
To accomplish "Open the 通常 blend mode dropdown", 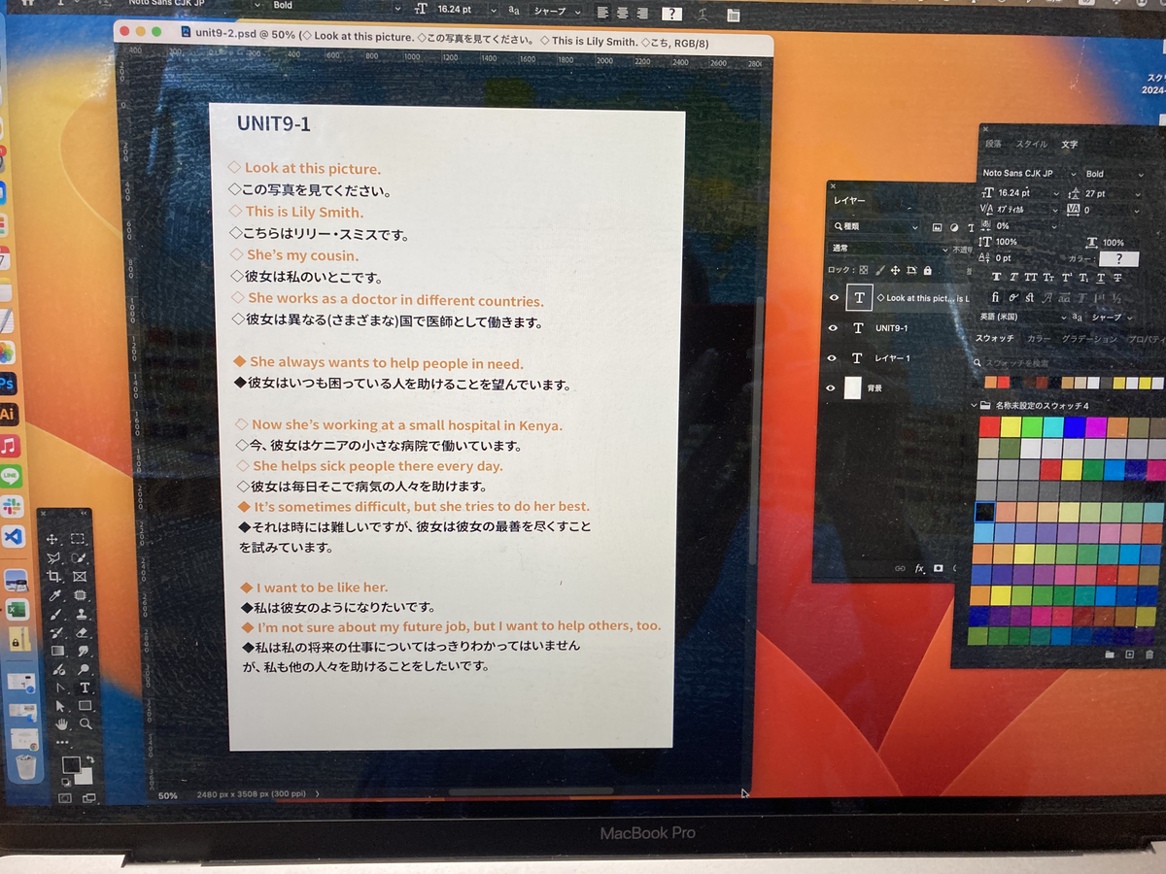I will (x=889, y=249).
